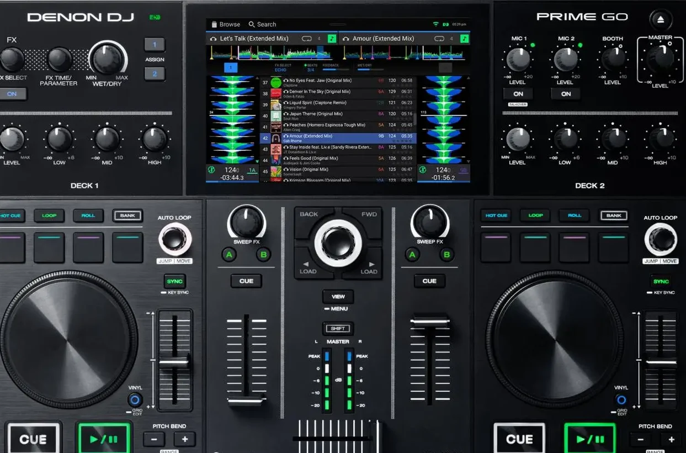Screen dimensions: 686x453
Task: Toggle the FX ON button
Action: 12,94
